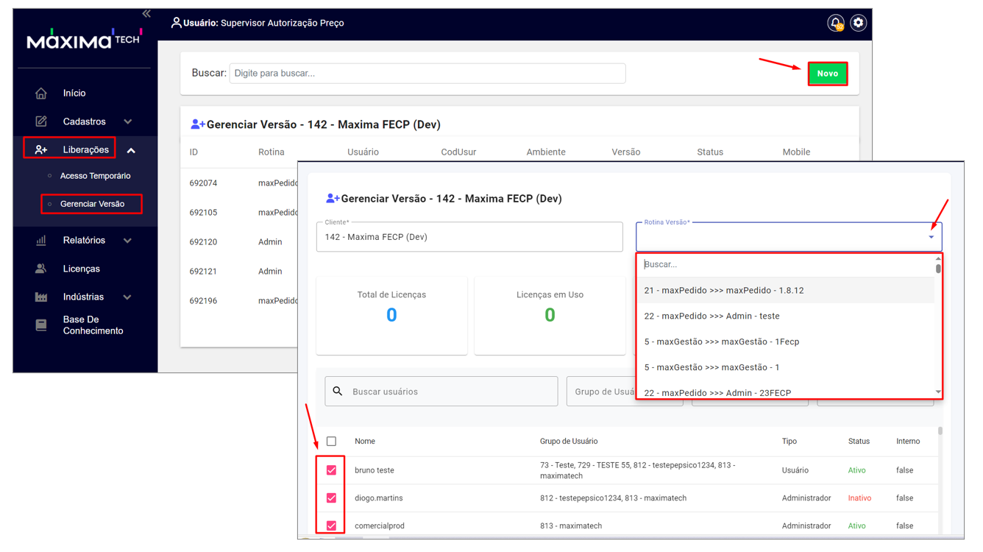
Task: Click the Indústrias factory icon
Action: tap(41, 297)
